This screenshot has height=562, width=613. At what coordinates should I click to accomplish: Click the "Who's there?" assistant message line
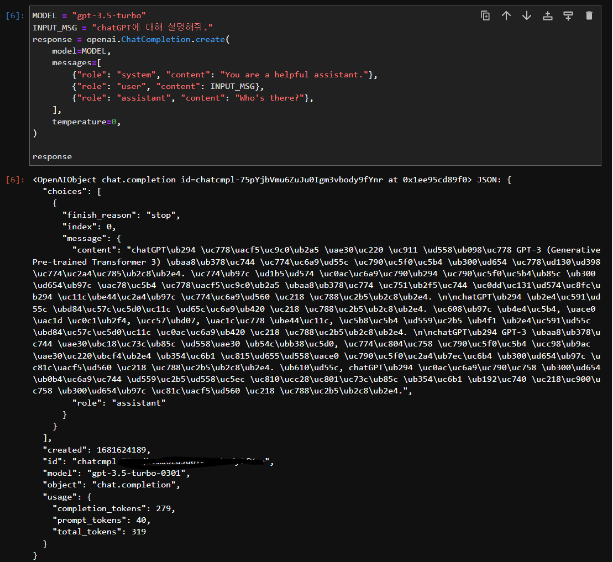tap(193, 98)
